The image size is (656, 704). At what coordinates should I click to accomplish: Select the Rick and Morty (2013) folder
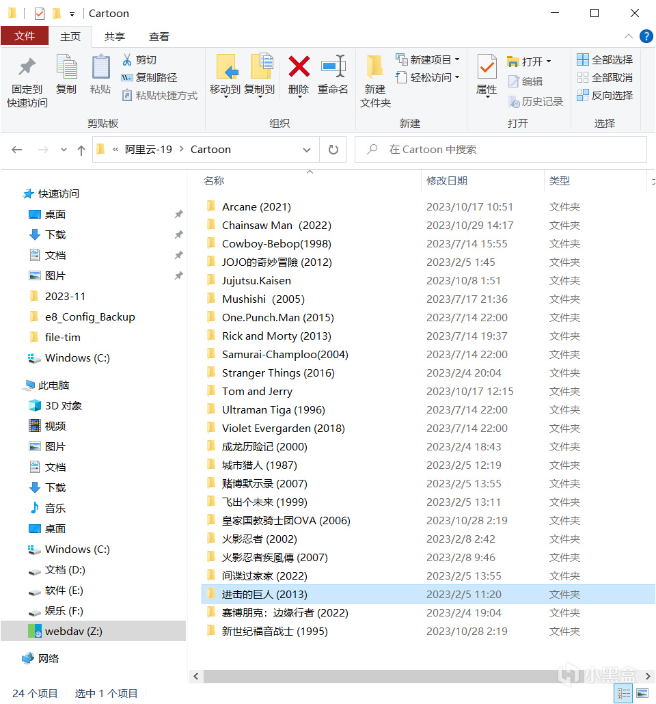coord(277,336)
